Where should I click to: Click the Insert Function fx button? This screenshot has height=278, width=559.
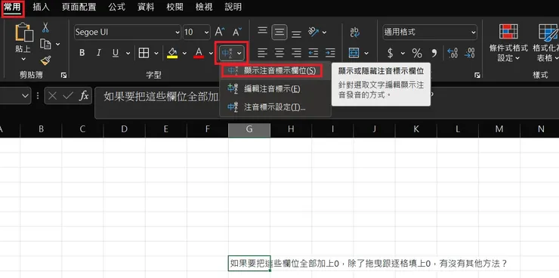[84, 95]
